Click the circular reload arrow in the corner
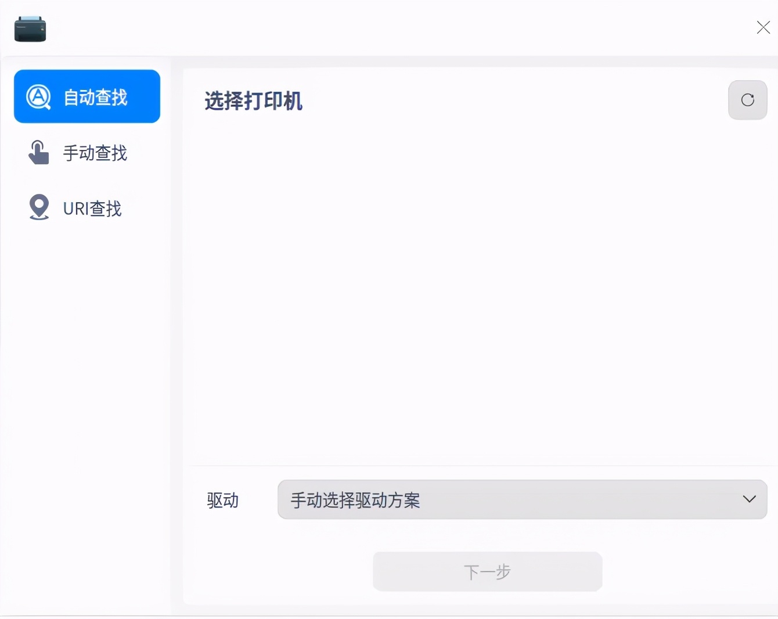The width and height of the screenshot is (778, 619). point(747,100)
